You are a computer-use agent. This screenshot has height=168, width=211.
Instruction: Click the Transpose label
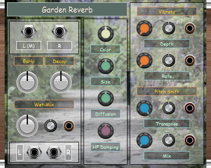click(x=167, y=124)
